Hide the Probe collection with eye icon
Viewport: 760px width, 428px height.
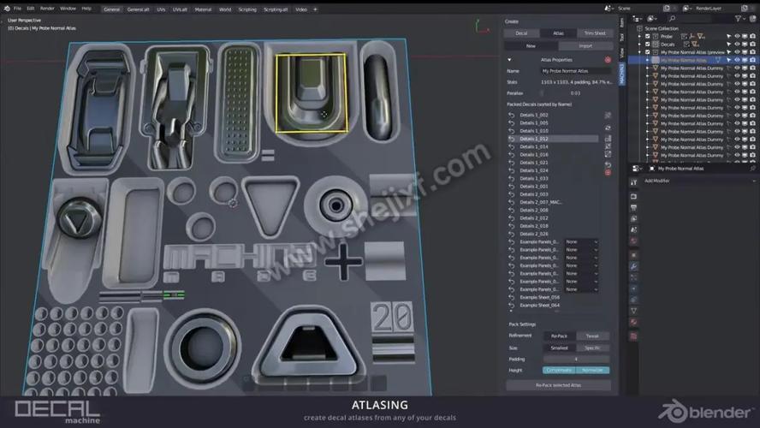[x=737, y=36]
